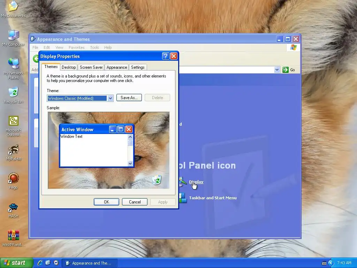The height and width of the screenshot is (268, 357).
Task: Open My Computer desktop icon
Action: (x=13, y=38)
